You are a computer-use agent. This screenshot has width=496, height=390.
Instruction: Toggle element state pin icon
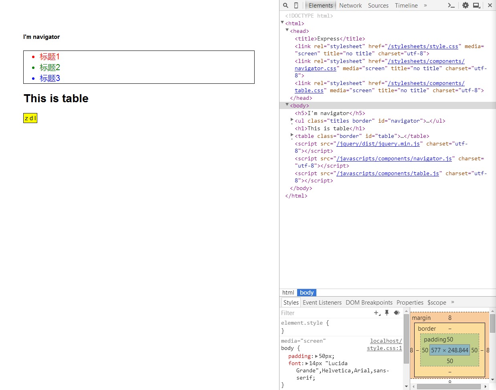387,313
